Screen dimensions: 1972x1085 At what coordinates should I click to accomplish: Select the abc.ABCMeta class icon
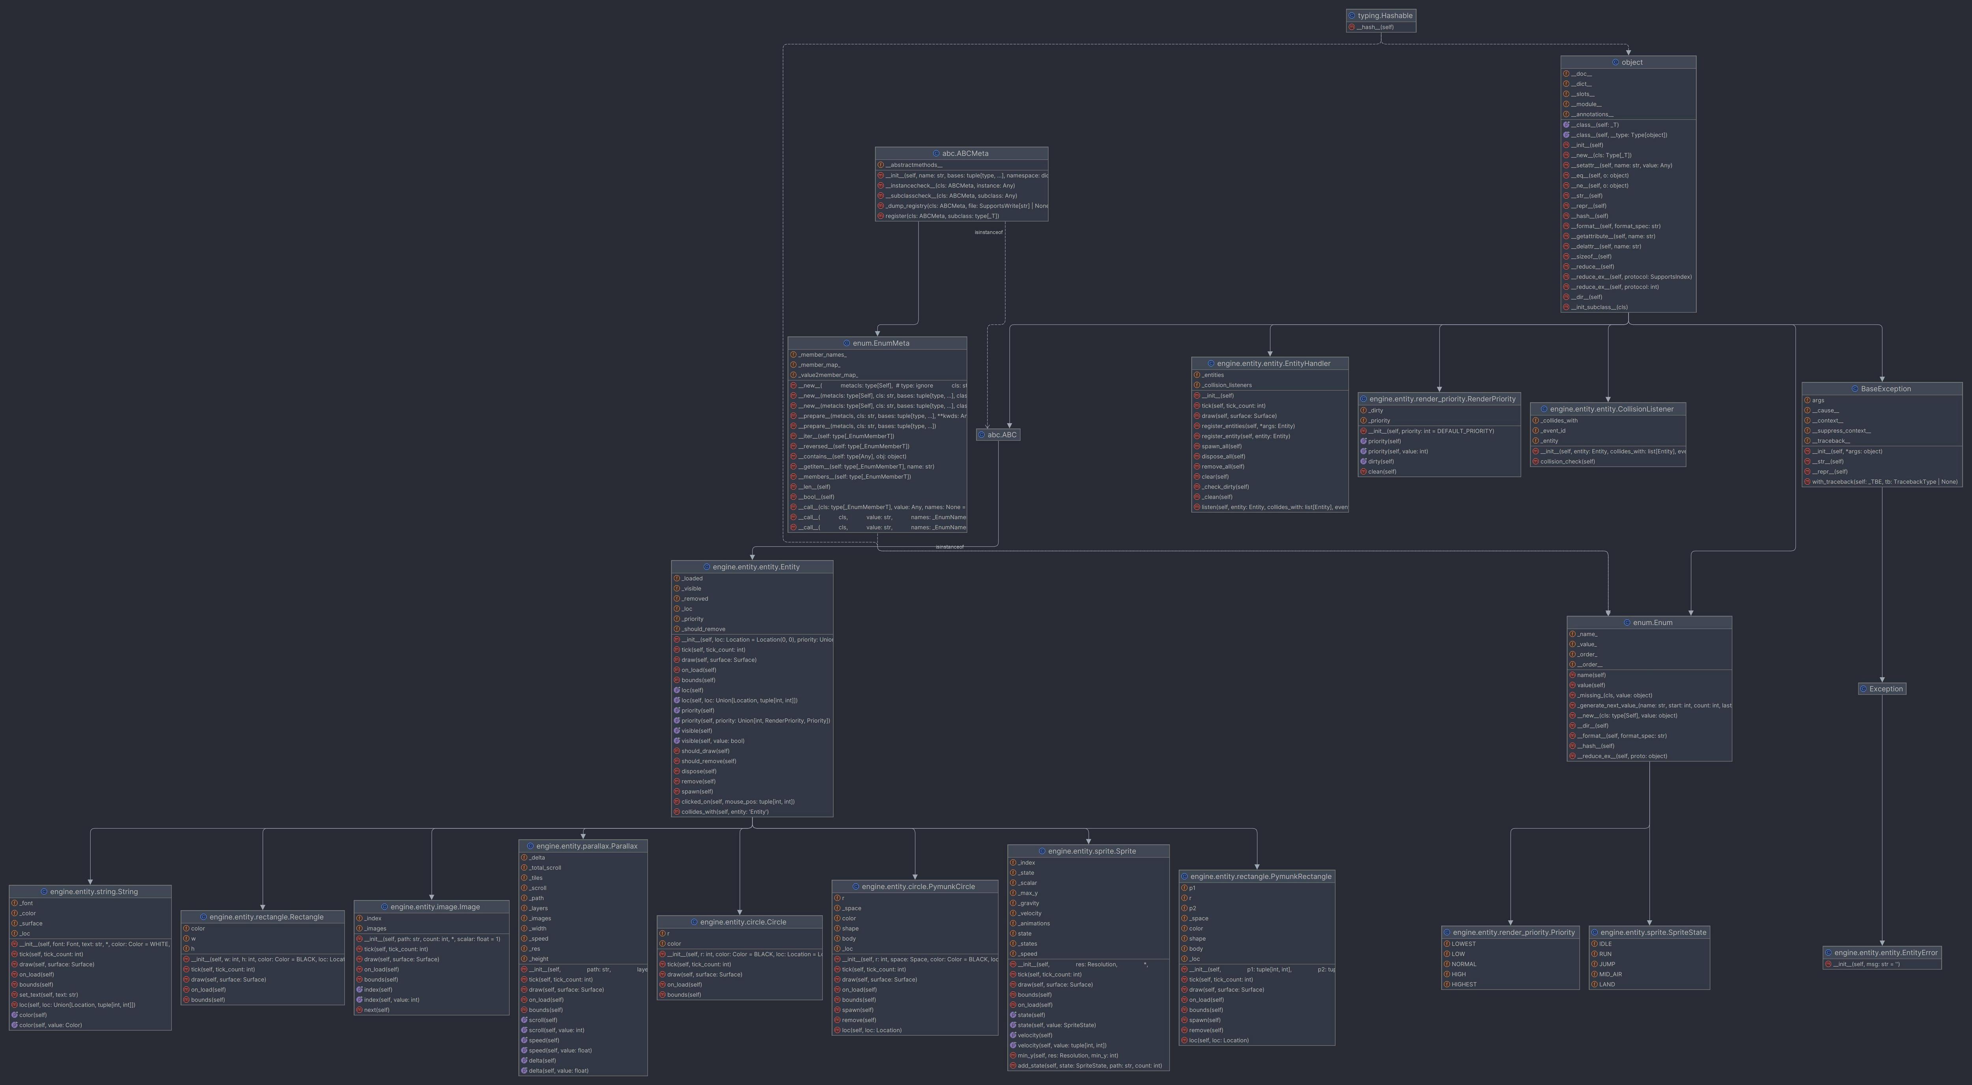point(936,154)
